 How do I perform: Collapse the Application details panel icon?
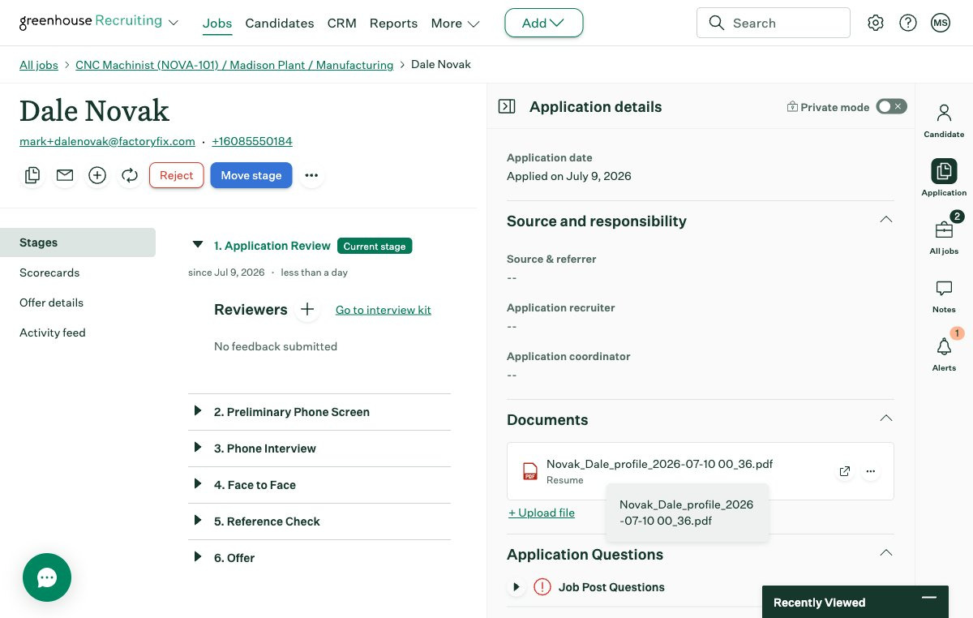[507, 106]
